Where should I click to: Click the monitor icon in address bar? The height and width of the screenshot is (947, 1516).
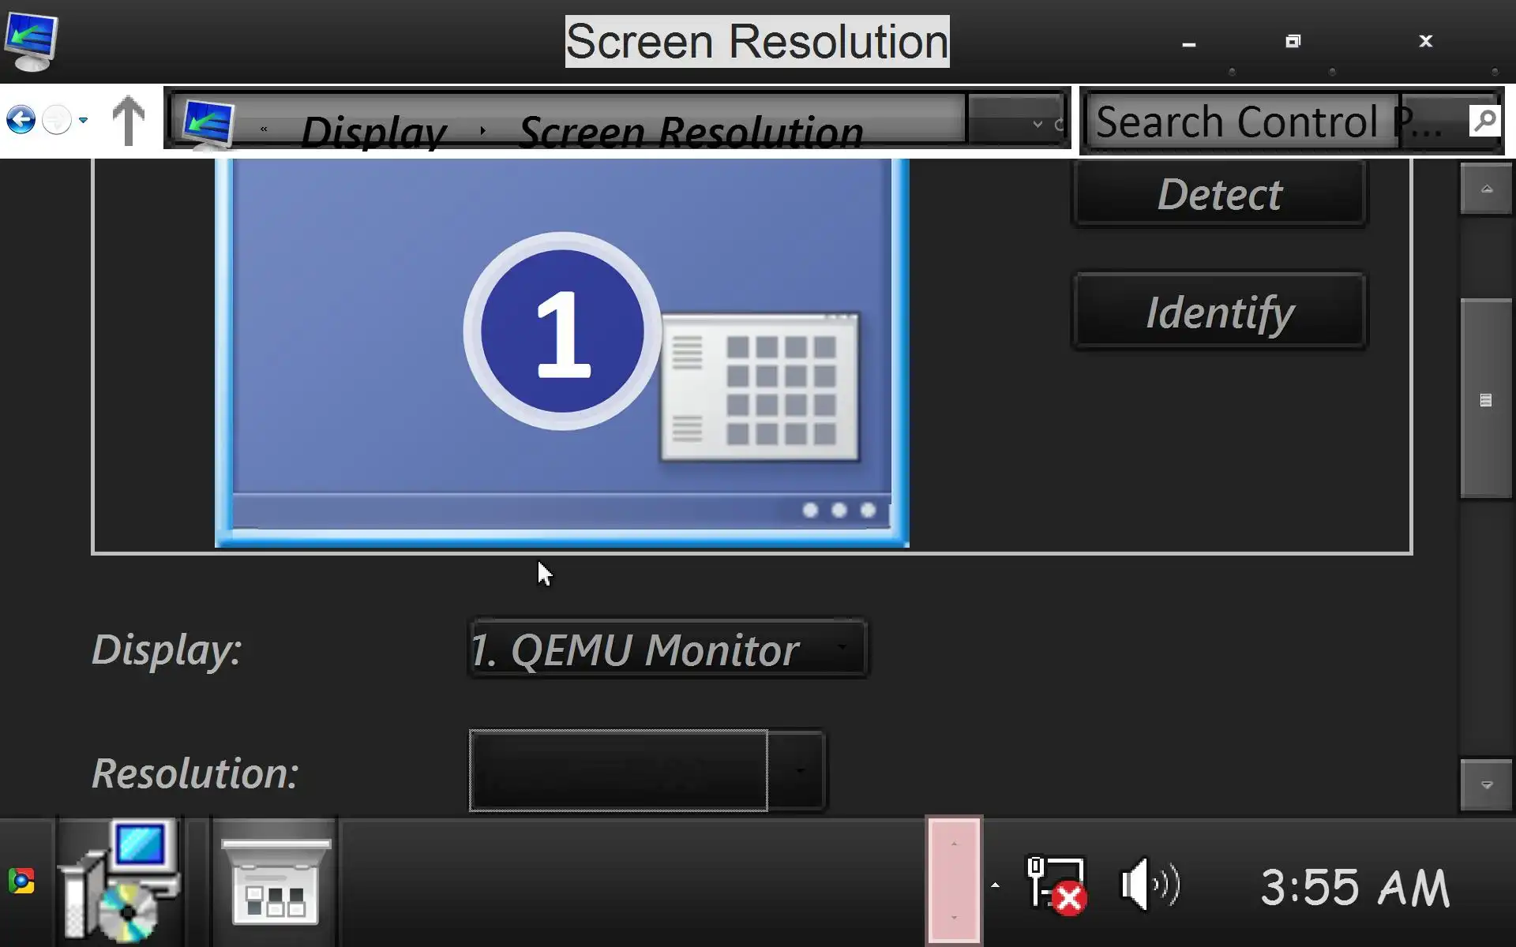click(208, 125)
